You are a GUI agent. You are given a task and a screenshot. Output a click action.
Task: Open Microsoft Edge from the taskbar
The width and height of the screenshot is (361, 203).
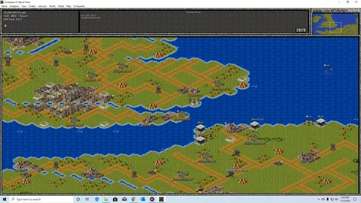click(96, 199)
